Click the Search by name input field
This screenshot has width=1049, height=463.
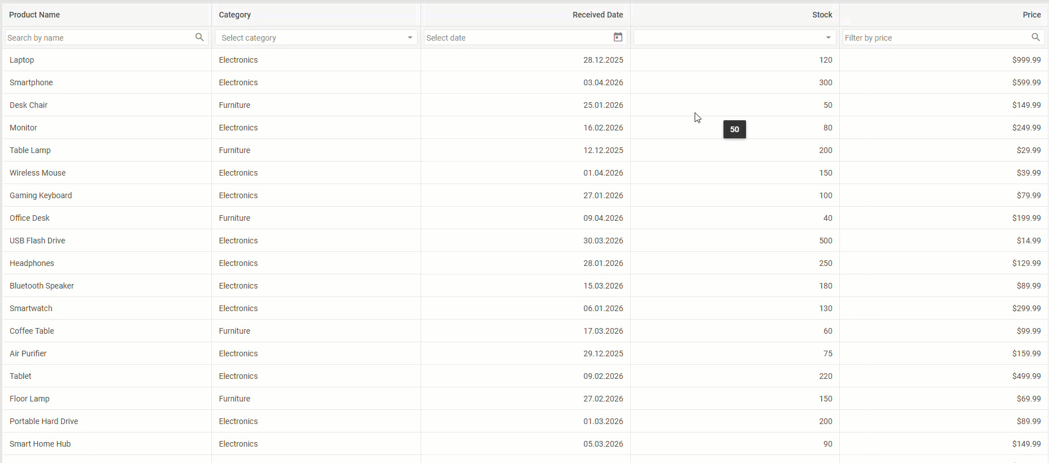99,38
